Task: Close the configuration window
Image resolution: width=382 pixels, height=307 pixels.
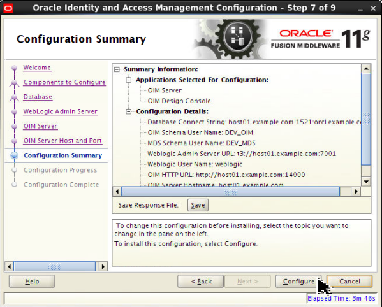Action: click(x=373, y=8)
